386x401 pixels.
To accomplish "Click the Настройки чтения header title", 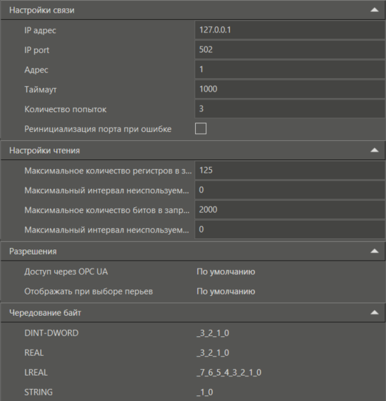I will coord(44,150).
